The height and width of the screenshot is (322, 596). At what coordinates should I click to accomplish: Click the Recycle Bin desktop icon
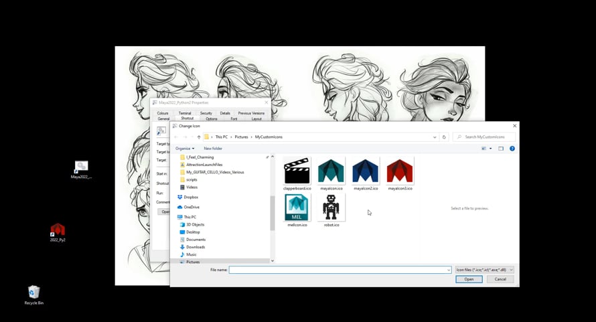(34, 293)
